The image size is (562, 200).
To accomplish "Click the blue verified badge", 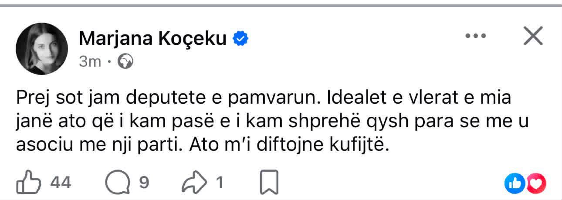I will (x=240, y=39).
